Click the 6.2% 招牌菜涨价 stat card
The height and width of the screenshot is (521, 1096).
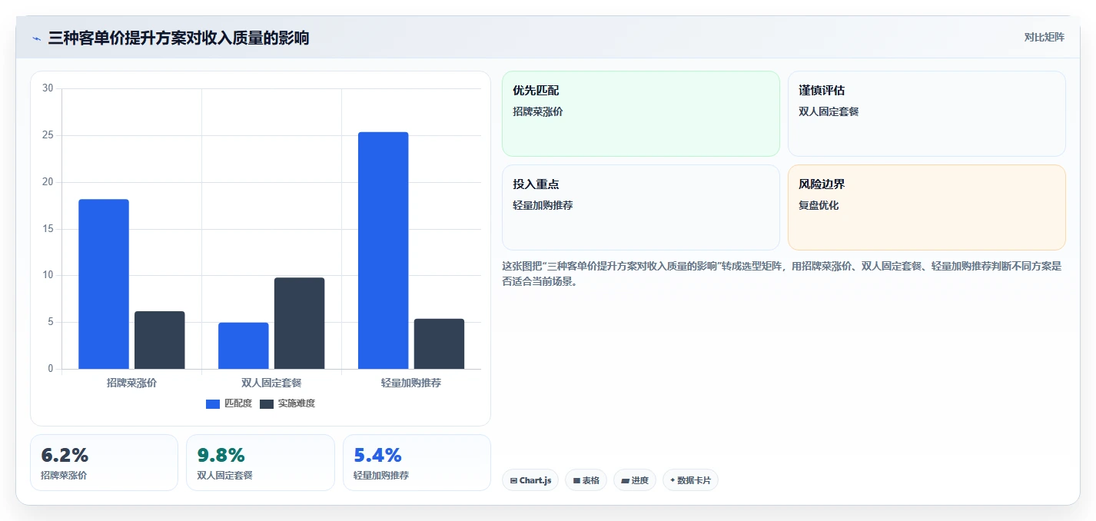pyautogui.click(x=104, y=463)
